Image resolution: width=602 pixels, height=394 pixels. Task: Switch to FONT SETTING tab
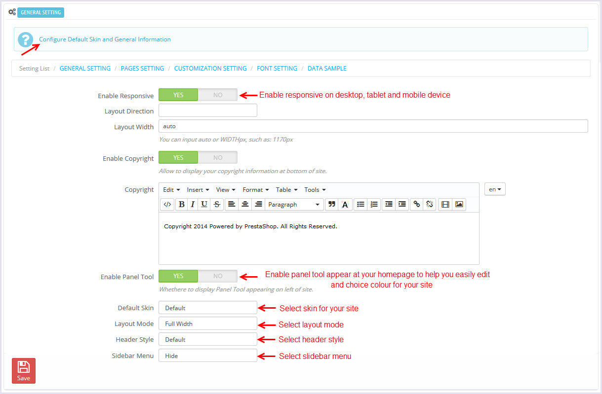[277, 69]
